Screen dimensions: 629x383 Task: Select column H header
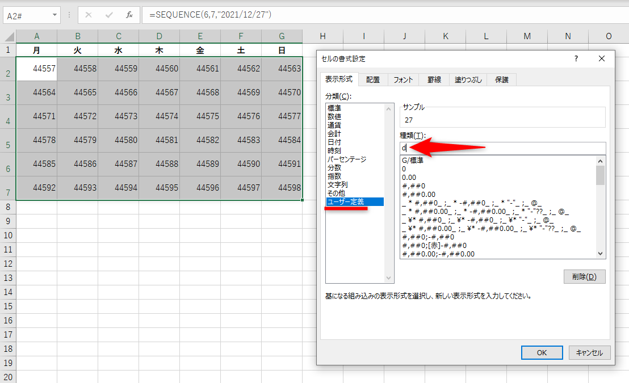click(x=322, y=36)
